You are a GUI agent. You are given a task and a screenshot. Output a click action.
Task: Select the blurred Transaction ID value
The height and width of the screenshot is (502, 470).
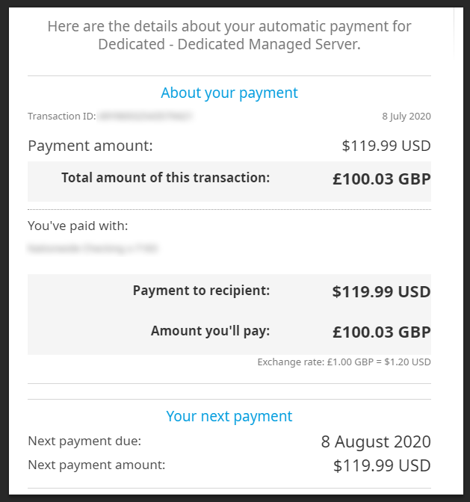145,116
